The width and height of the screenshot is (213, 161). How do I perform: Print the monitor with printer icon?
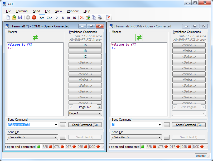[100, 17]
